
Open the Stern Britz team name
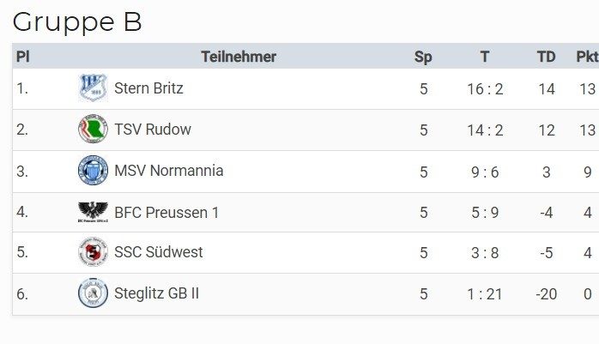pos(148,88)
